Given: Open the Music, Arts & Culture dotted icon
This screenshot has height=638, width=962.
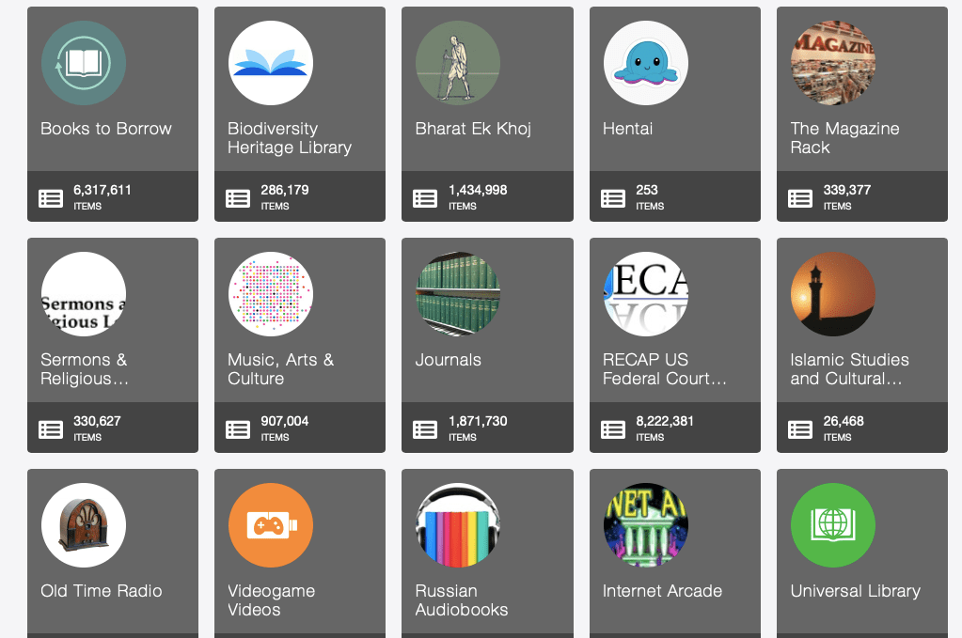Looking at the screenshot, I should point(271,294).
